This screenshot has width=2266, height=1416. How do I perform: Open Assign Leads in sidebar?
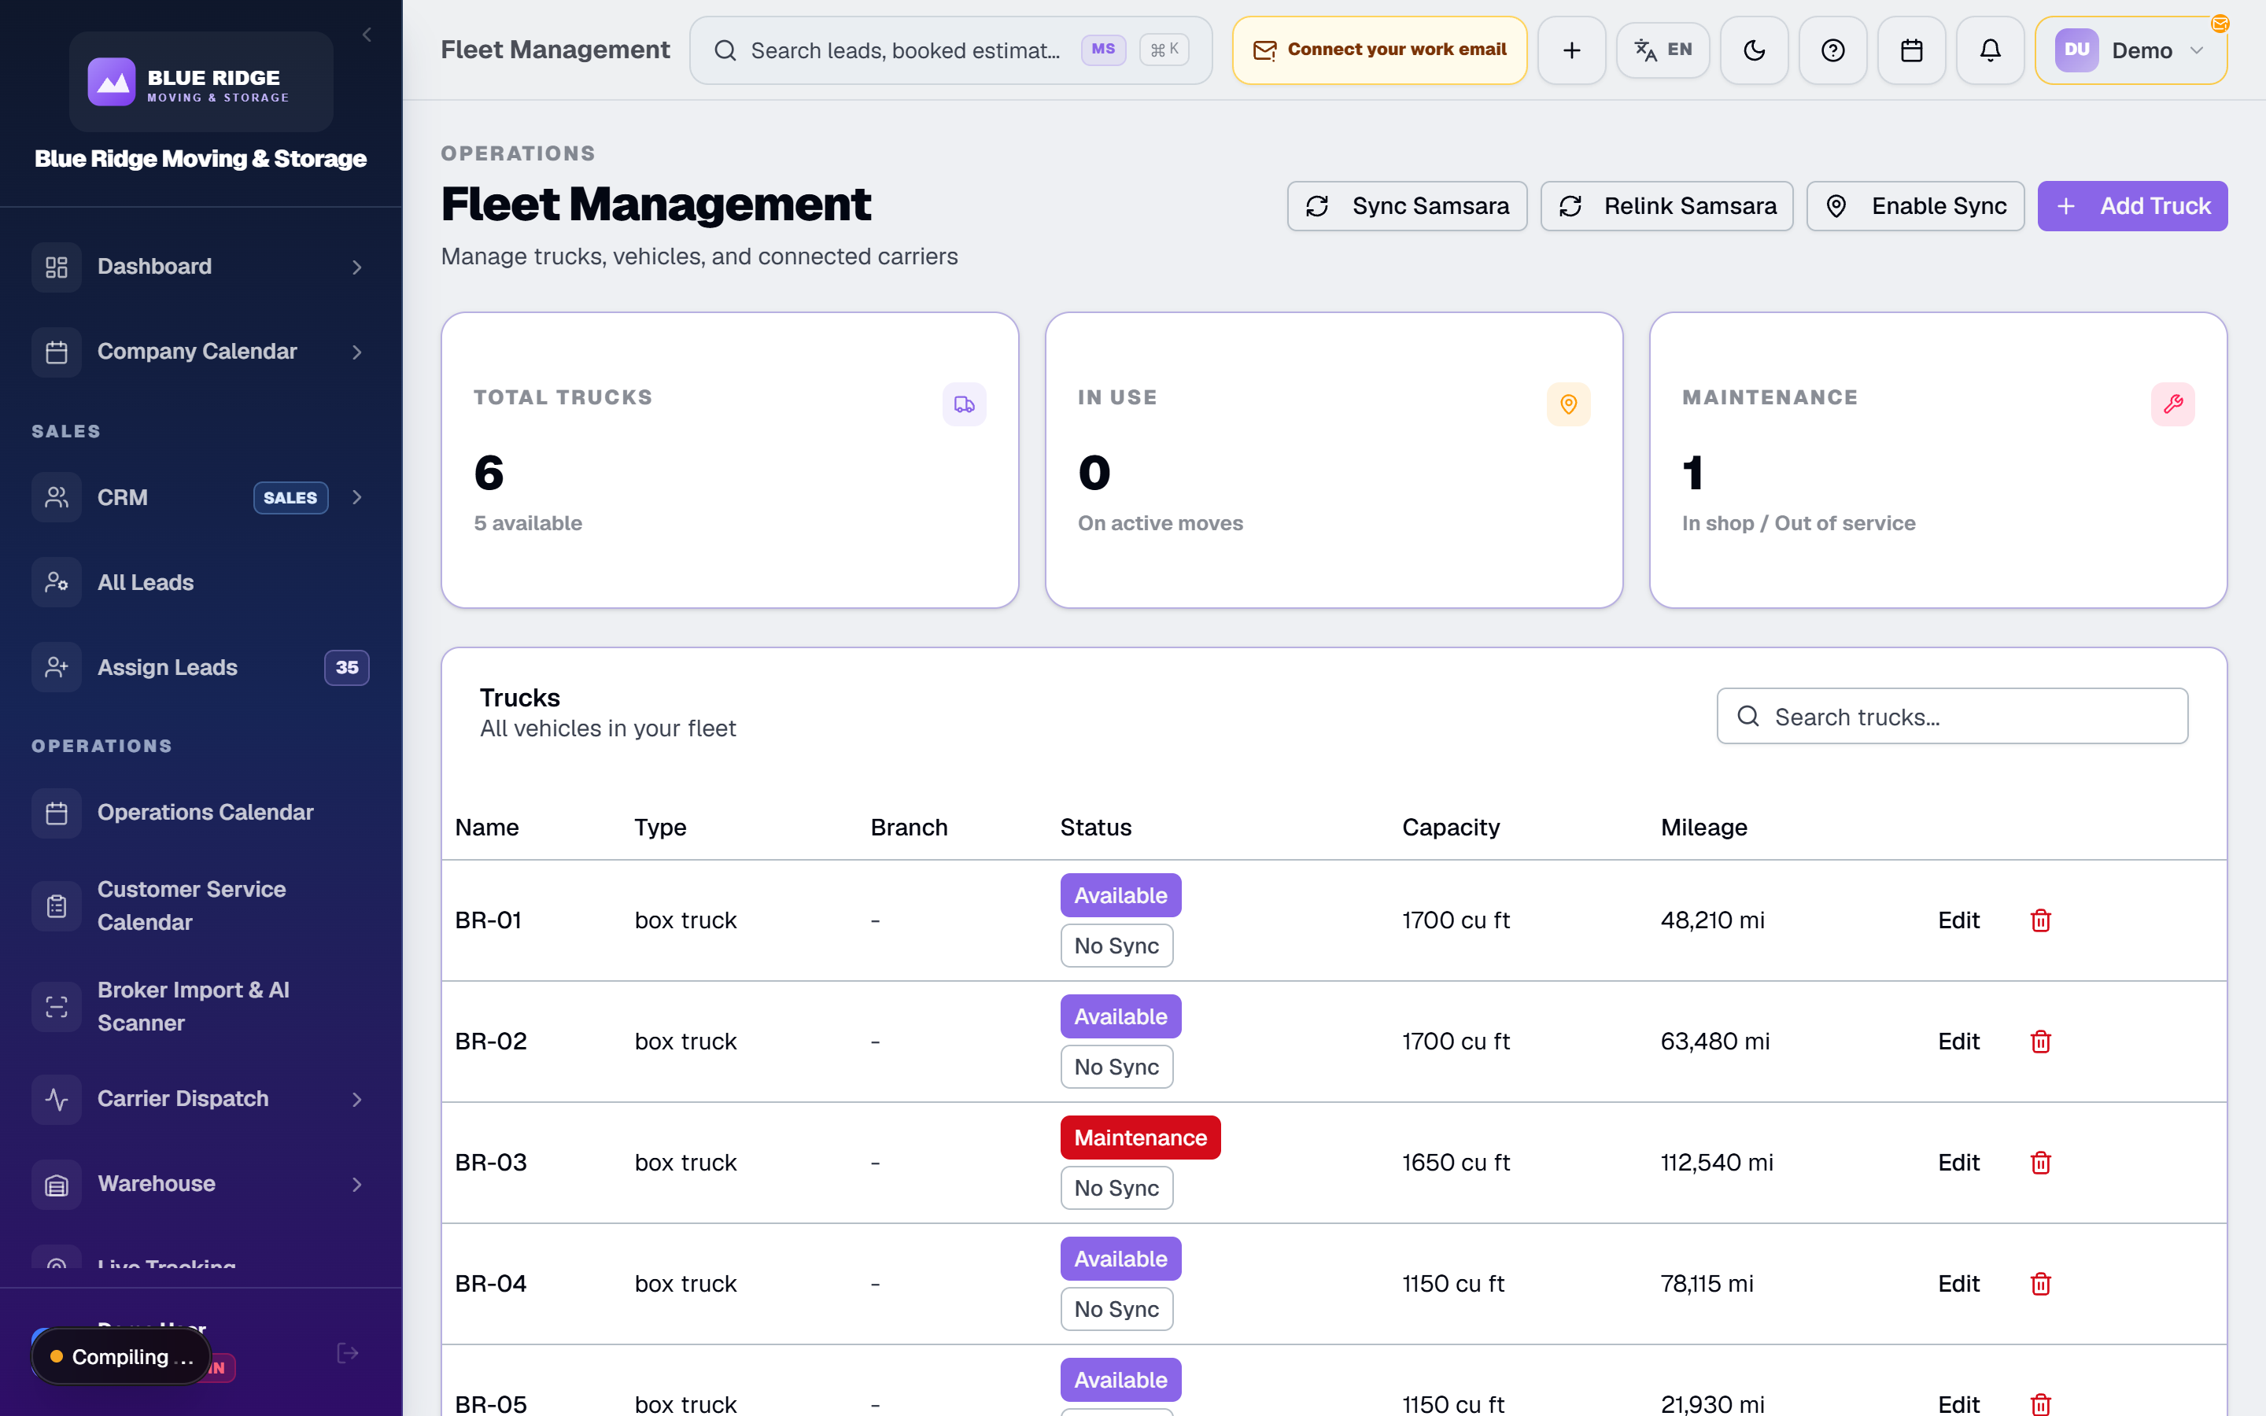pos(201,668)
